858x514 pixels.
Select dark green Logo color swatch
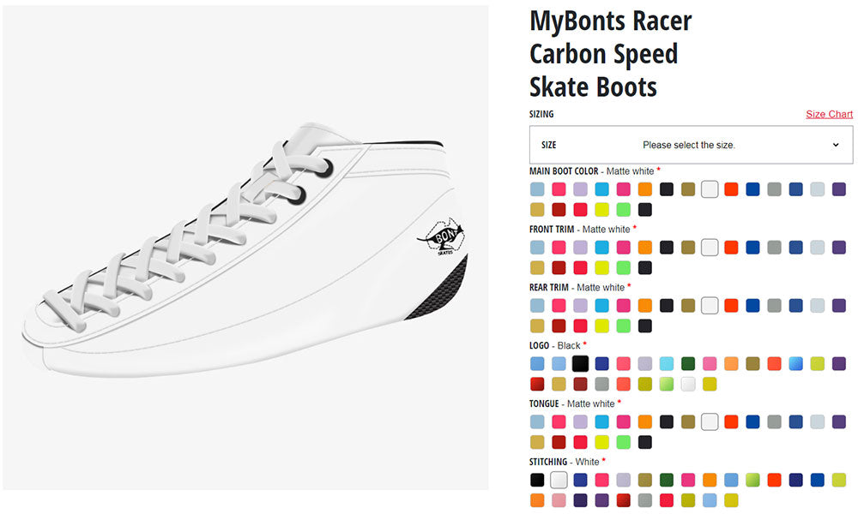688,364
